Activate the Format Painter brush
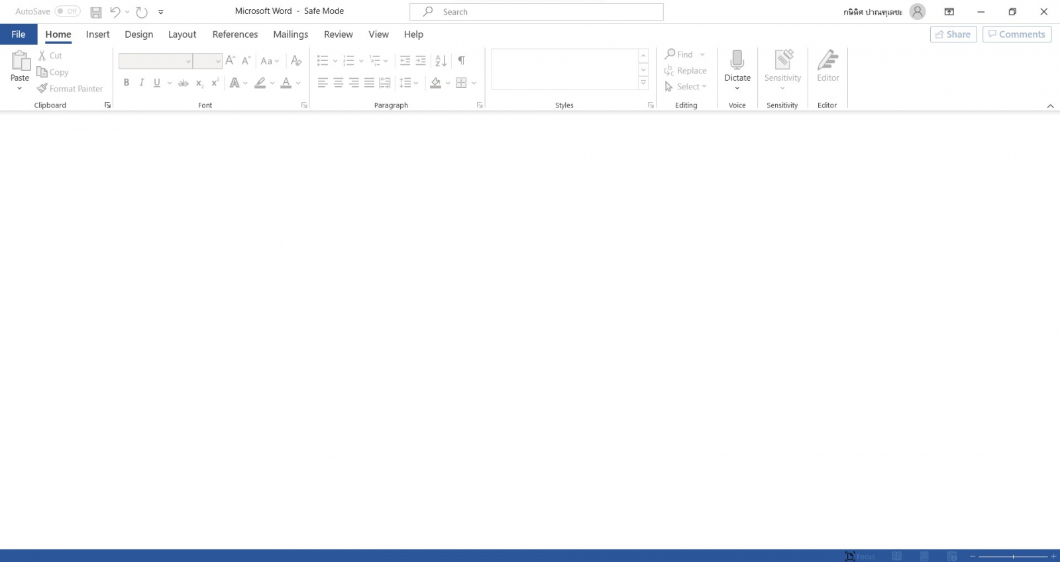 coord(42,88)
